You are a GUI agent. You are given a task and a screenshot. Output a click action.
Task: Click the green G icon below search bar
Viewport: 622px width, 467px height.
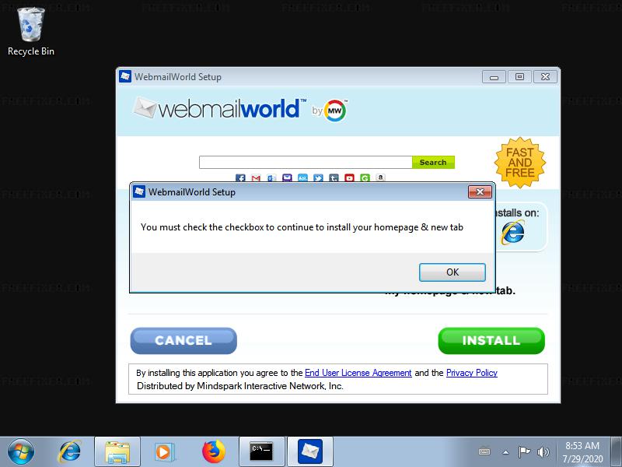click(x=365, y=178)
